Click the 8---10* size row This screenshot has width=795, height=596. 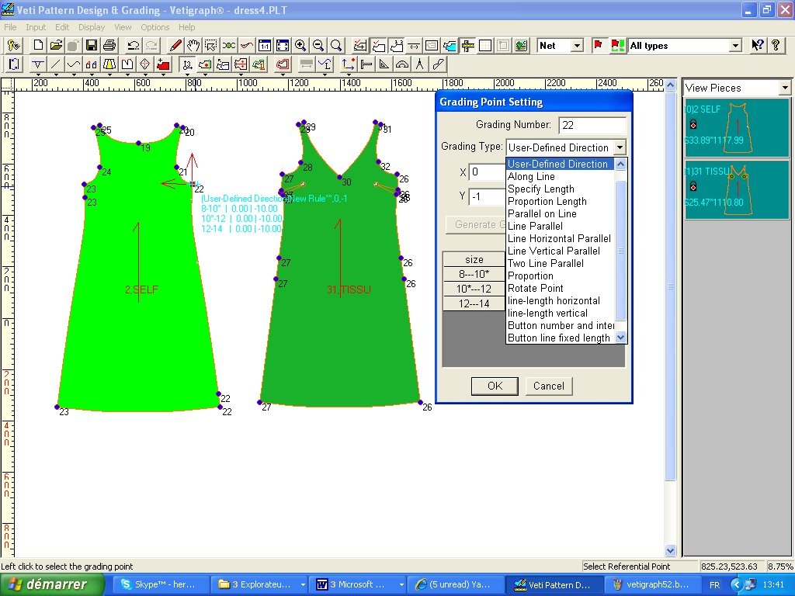[474, 274]
